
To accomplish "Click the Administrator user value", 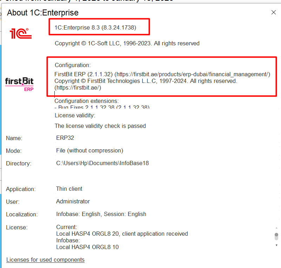I will [x=73, y=202].
